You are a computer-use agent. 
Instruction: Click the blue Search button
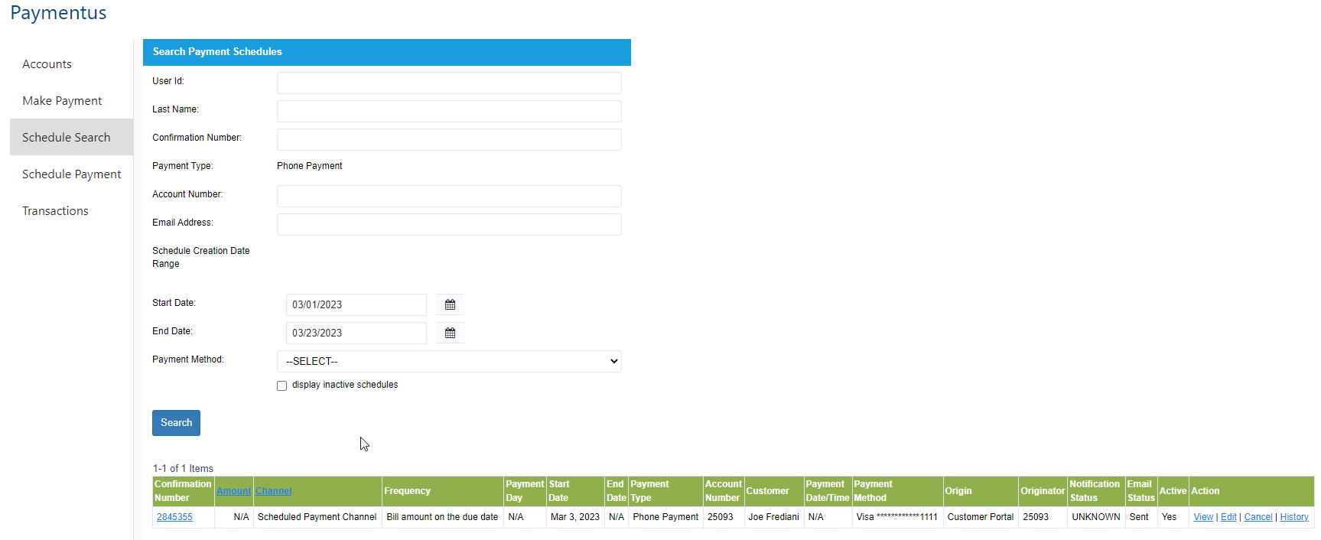pyautogui.click(x=176, y=423)
